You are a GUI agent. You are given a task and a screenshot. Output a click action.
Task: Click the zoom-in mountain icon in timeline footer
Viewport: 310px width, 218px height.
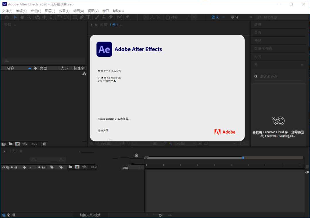tap(170, 215)
